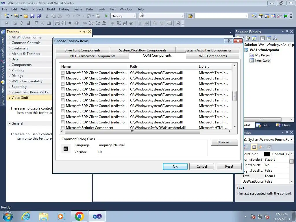Click OK in Choose Toolbox Items
This screenshot has width=296, height=222.
pos(175,166)
